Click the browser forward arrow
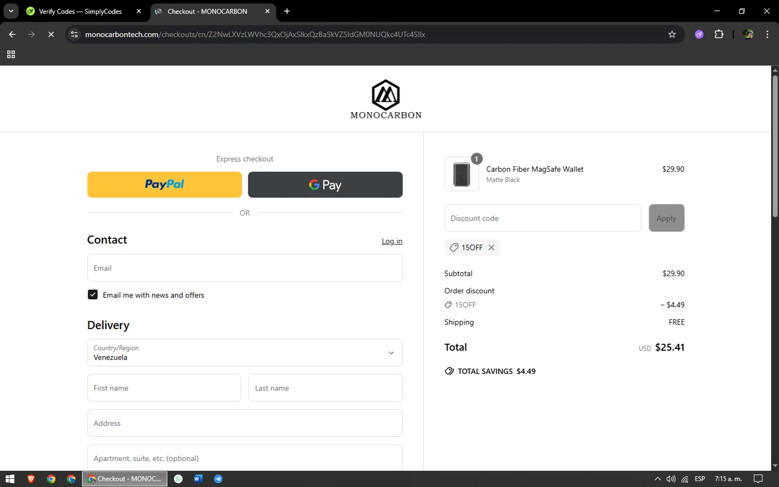The height and width of the screenshot is (487, 779). point(32,34)
